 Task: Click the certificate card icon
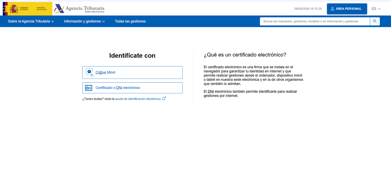[89, 88]
